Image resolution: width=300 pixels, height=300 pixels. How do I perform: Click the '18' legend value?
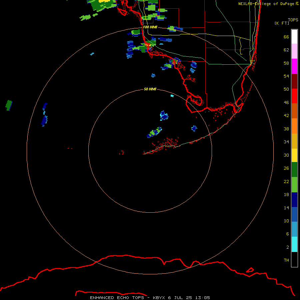pos(286,194)
